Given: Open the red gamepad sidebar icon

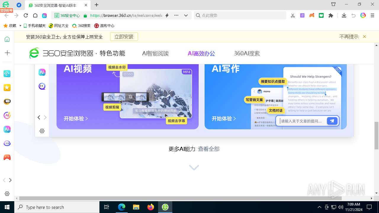Looking at the screenshot, I should pyautogui.click(x=7, y=157).
